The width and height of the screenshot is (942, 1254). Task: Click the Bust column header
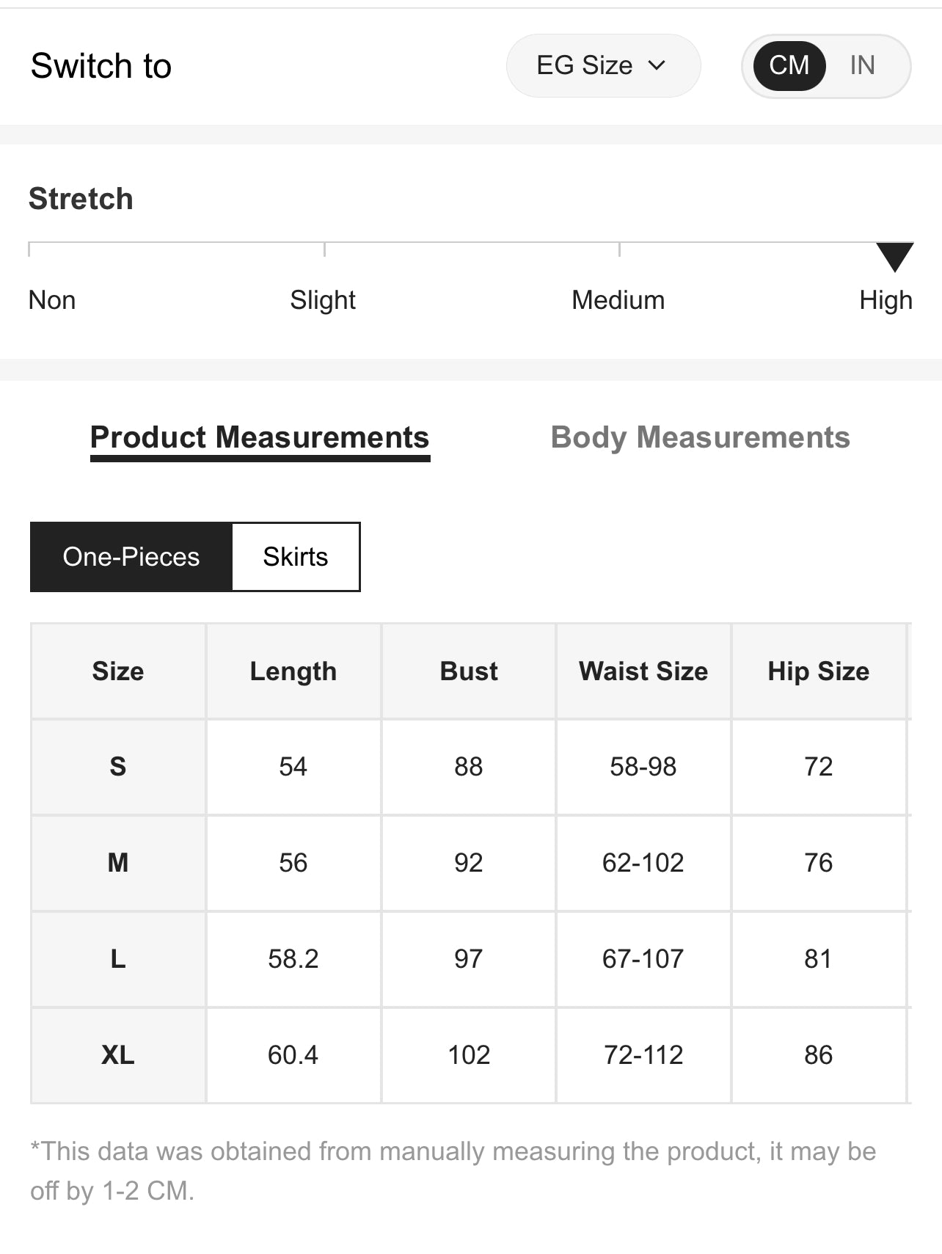click(469, 671)
